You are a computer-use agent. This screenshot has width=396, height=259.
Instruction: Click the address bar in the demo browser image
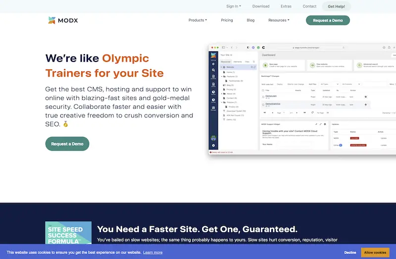pyautogui.click(x=306, y=48)
